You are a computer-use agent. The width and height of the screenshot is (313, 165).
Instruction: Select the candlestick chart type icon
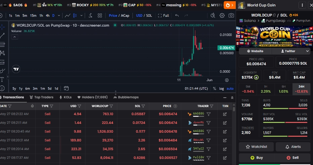pos(75,15)
